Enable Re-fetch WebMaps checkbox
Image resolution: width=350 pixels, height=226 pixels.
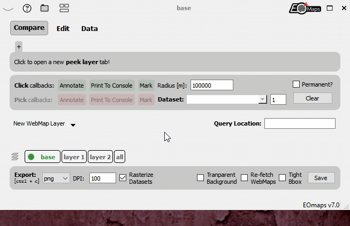(x=244, y=178)
